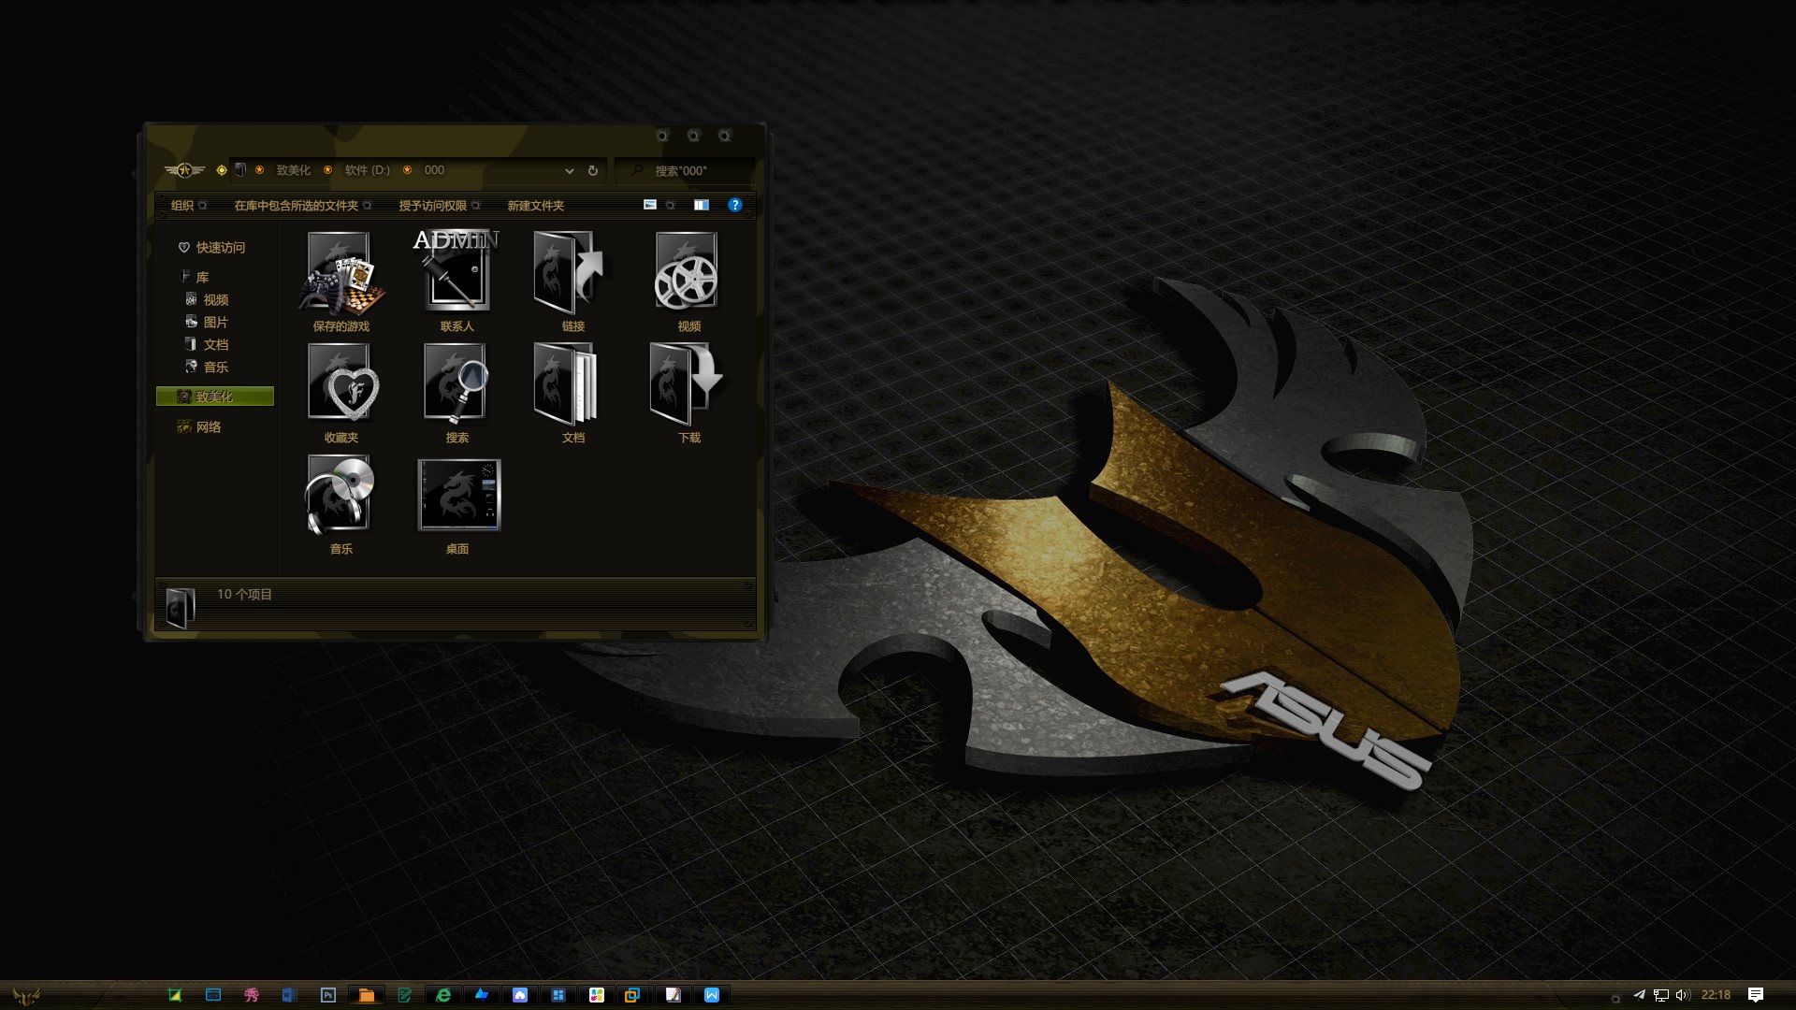Open the orange overlapping squares taskbar app
Screen dimensions: 1796x1010
click(633, 995)
